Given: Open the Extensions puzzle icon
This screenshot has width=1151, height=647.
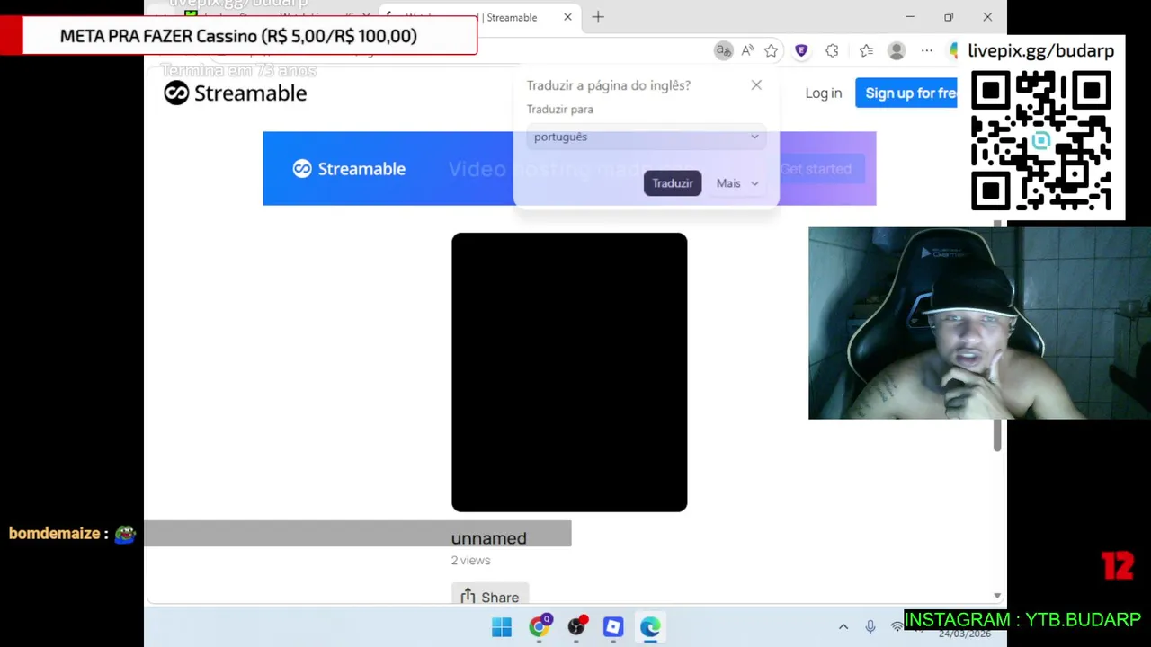Looking at the screenshot, I should [832, 51].
